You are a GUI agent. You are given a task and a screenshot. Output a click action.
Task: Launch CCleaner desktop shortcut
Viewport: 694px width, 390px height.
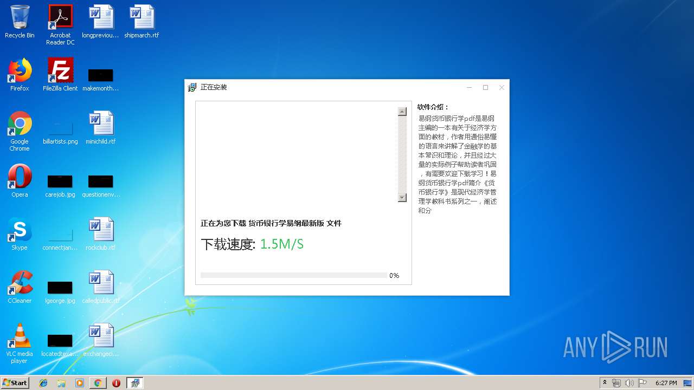(20, 287)
